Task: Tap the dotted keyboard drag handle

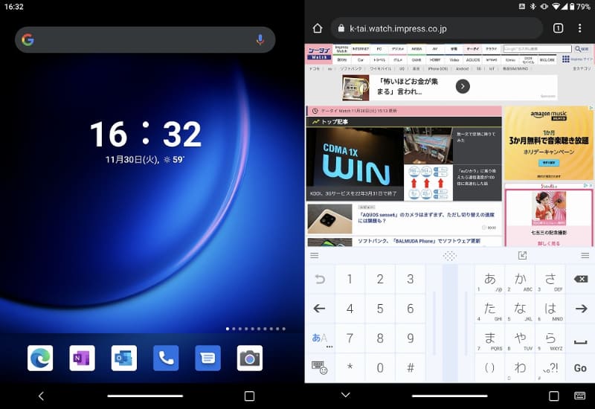Action: [x=450, y=256]
